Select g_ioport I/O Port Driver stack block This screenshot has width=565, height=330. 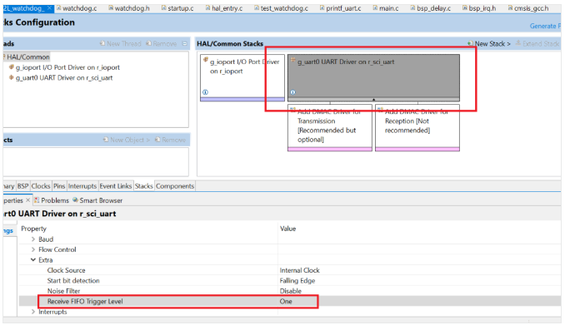(x=242, y=77)
